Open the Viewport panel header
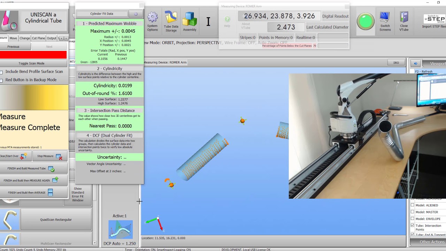446x251 pixels. (x=434, y=63)
